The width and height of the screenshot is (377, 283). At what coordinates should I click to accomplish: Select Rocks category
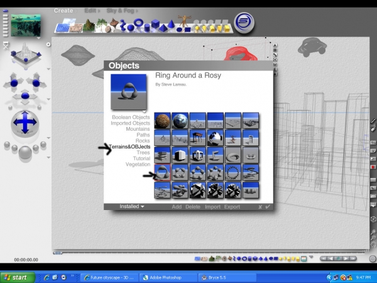coord(143,141)
